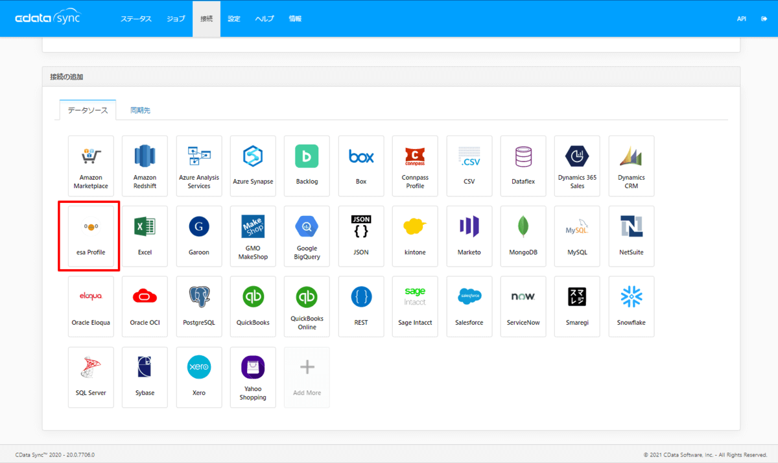
Task: Select the Salesforce connector
Action: [469, 307]
